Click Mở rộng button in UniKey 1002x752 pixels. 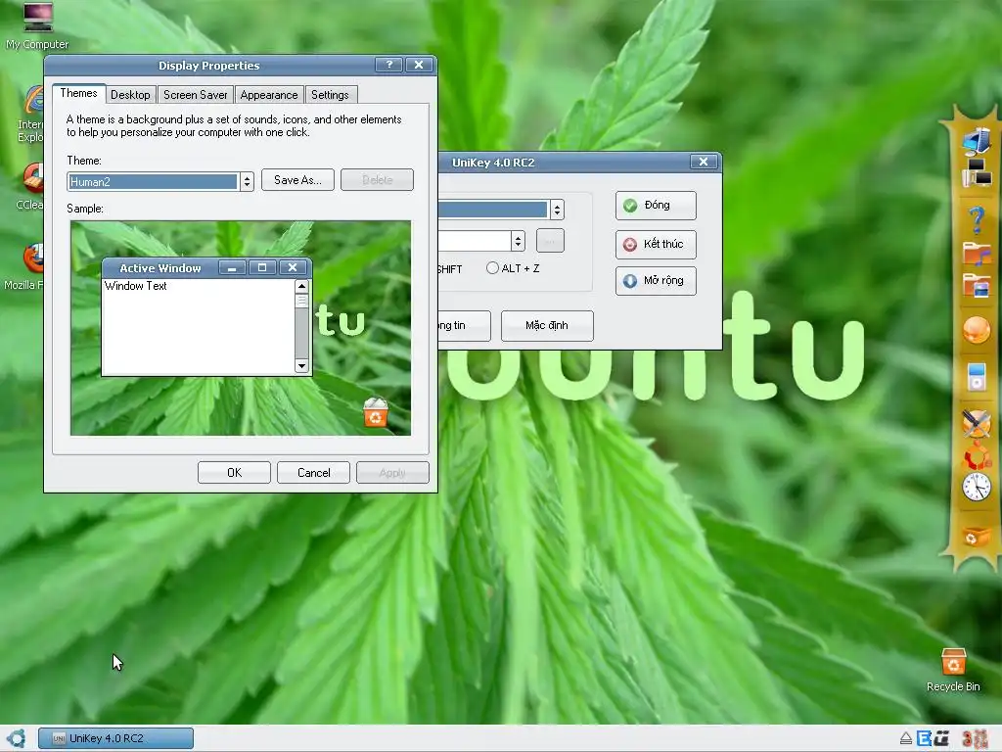tap(656, 281)
